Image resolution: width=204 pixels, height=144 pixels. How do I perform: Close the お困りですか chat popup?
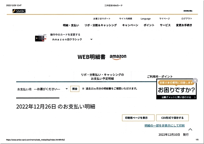tap(195, 81)
